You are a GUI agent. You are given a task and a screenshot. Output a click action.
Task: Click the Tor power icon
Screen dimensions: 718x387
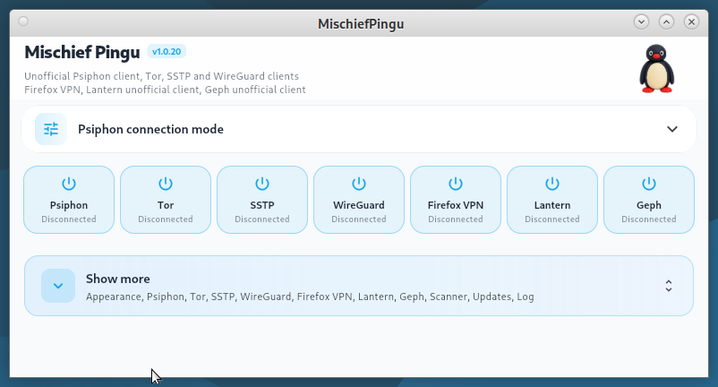tap(166, 184)
